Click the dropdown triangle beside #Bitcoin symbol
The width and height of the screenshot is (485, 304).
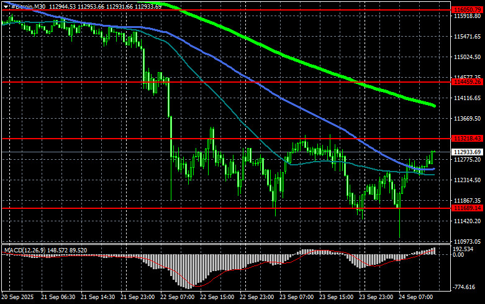coord(4,6)
